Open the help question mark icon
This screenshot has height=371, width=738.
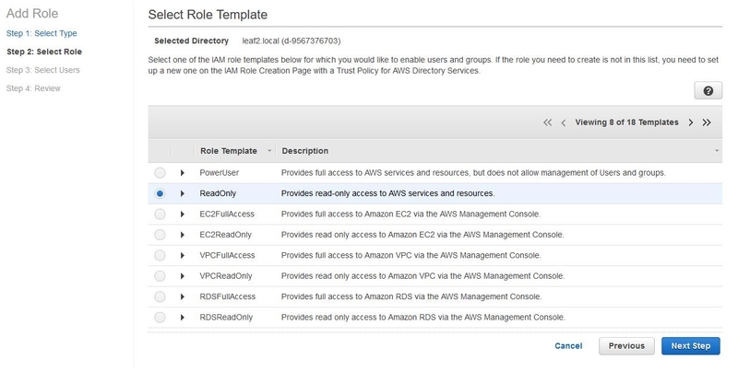pyautogui.click(x=708, y=91)
